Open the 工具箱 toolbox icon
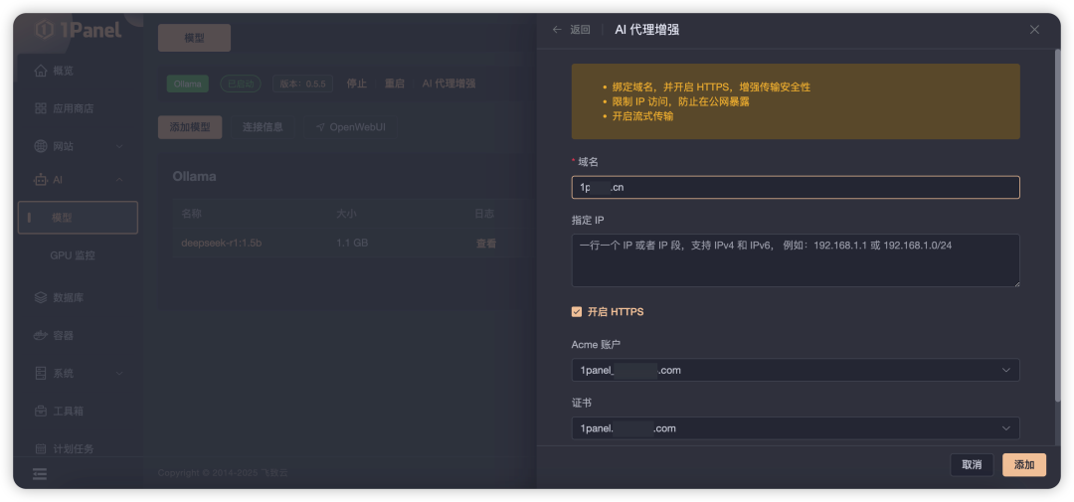The image size is (1074, 502). tap(41, 411)
